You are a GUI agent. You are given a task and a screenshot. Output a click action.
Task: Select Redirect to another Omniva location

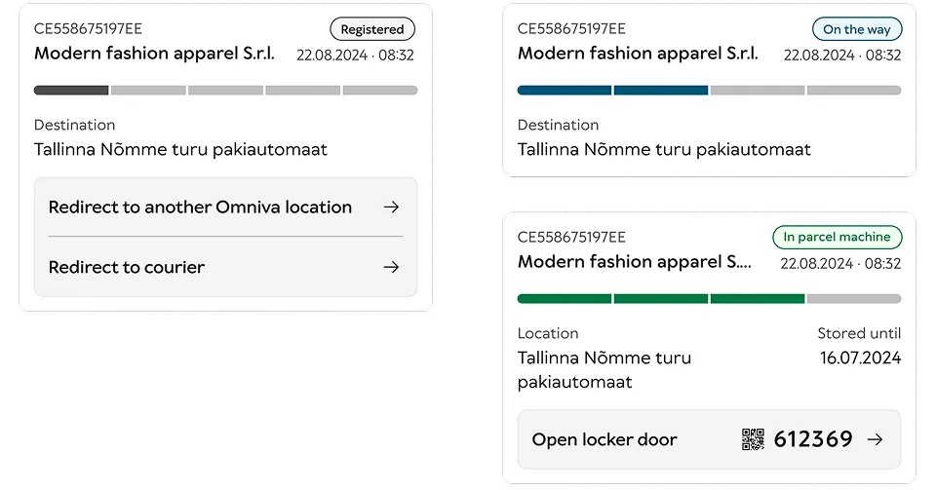(225, 207)
